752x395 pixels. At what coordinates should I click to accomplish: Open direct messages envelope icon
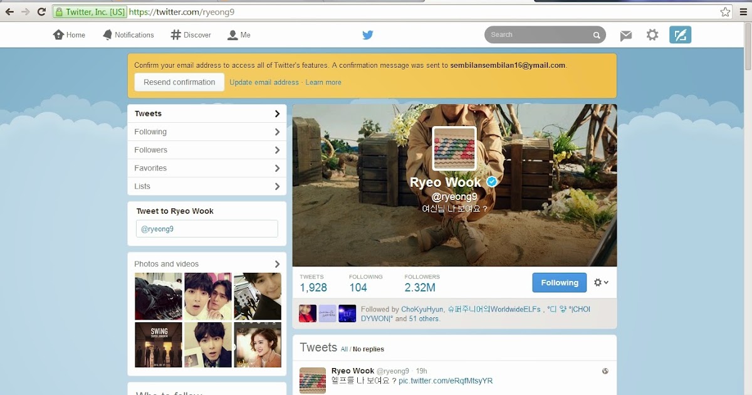(x=626, y=36)
